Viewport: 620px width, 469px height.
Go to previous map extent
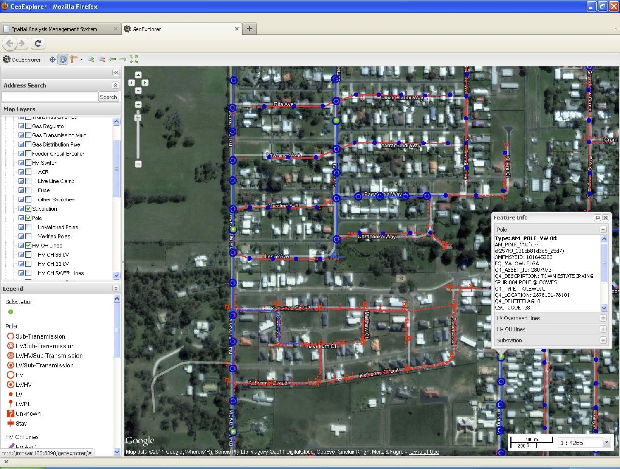click(112, 59)
